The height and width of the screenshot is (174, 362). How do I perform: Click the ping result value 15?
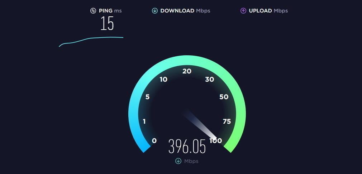tap(108, 24)
